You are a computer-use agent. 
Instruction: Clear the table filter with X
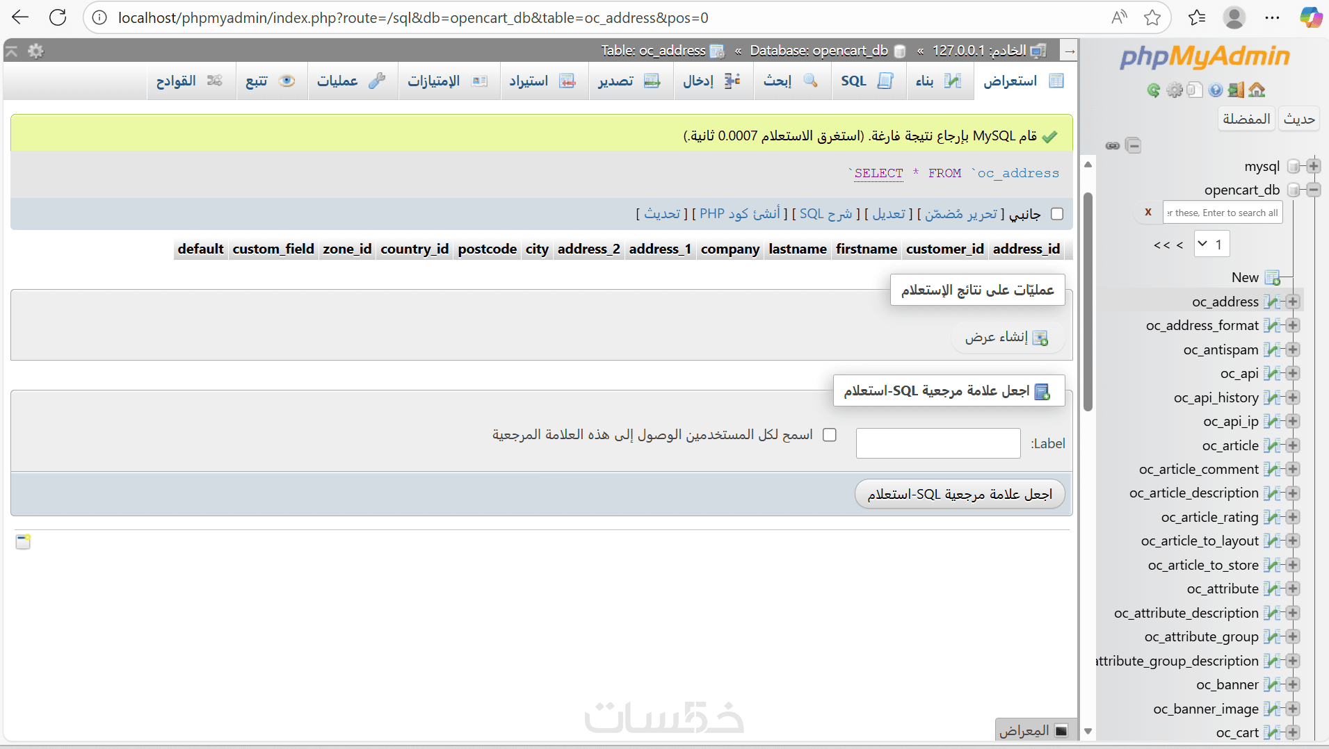pos(1148,212)
